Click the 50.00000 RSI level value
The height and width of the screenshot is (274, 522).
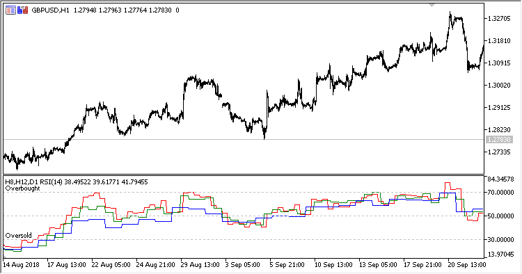click(x=500, y=216)
